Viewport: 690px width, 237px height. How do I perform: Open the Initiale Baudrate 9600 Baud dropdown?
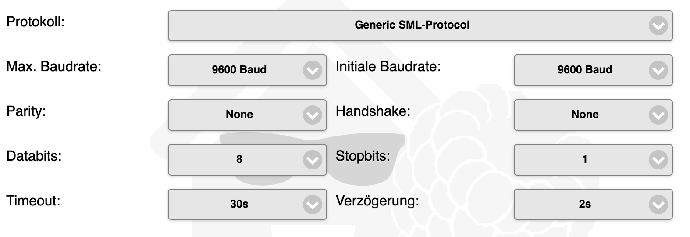[584, 70]
